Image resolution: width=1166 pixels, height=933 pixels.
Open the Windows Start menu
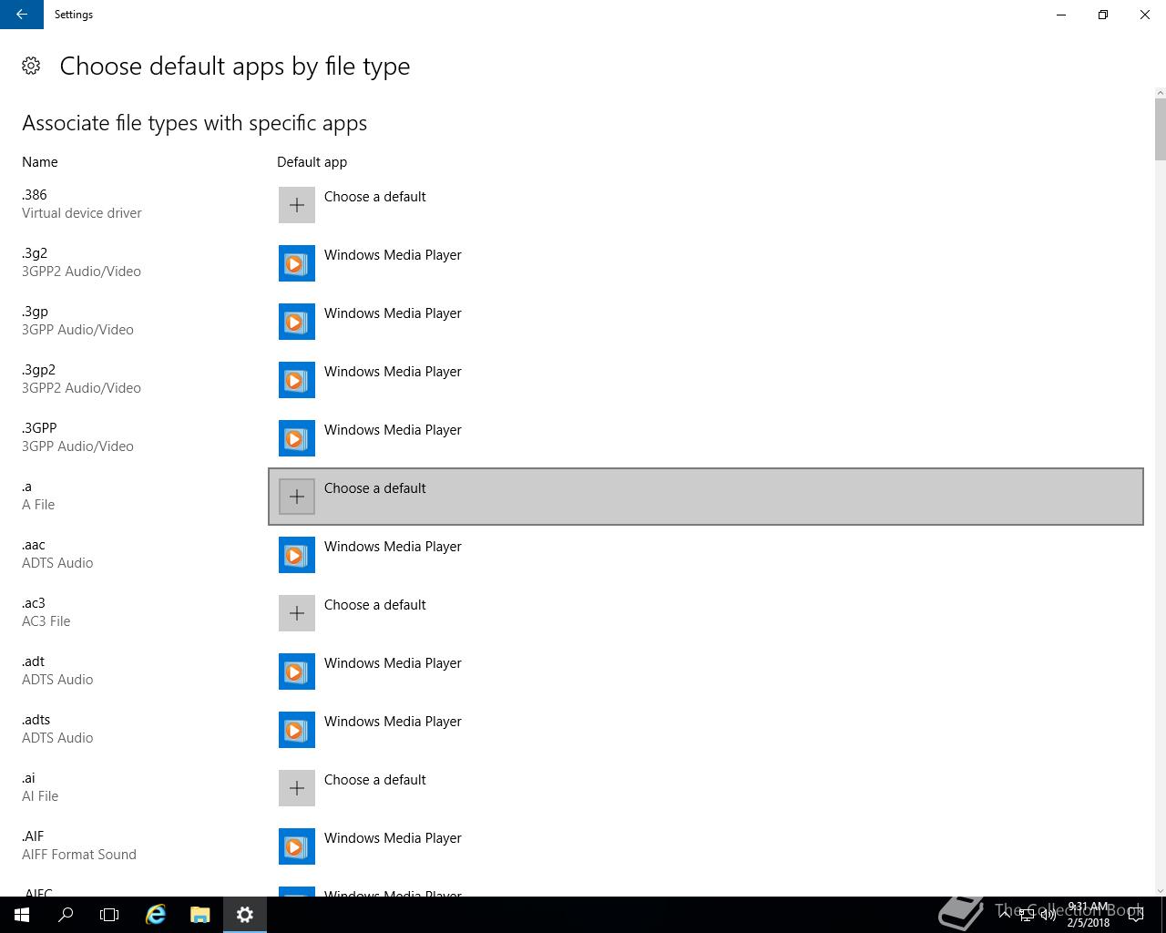coord(22,915)
